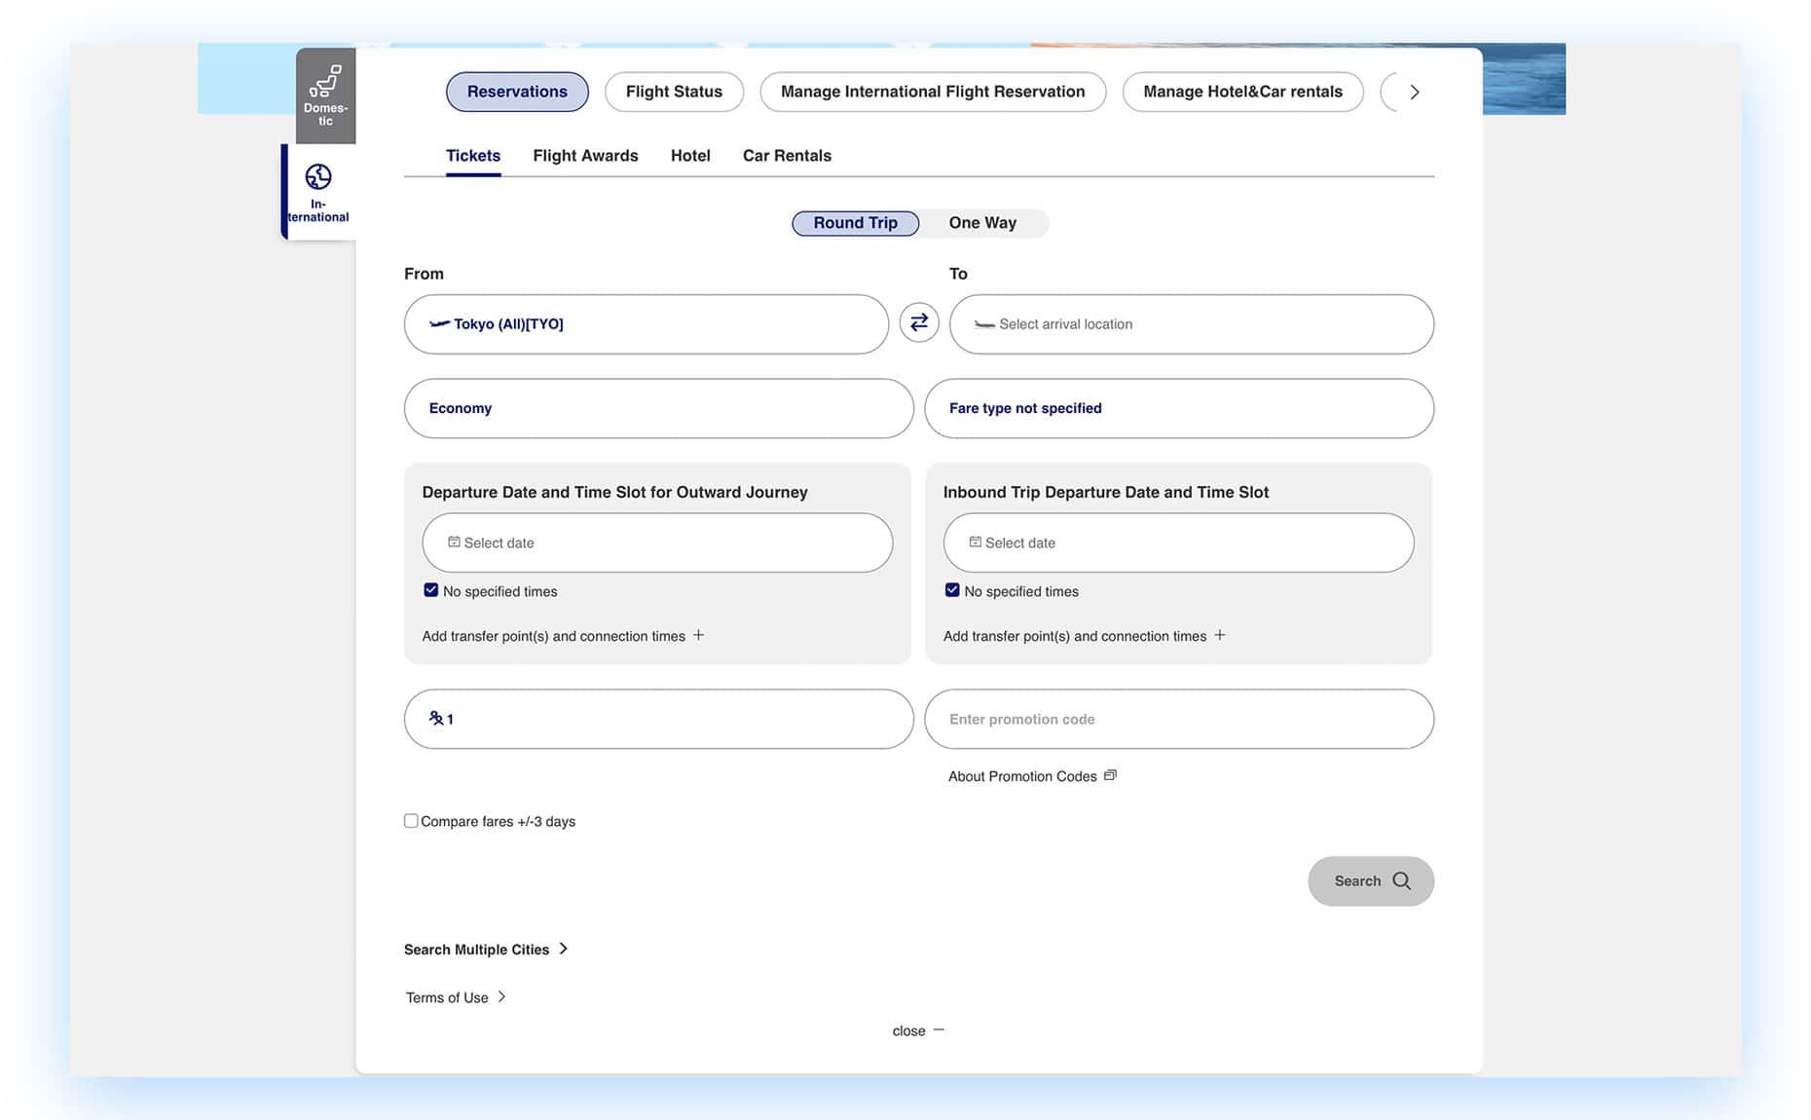Open the Fare type not specified dropdown
Viewport: 1811px width, 1120px height.
1178,408
